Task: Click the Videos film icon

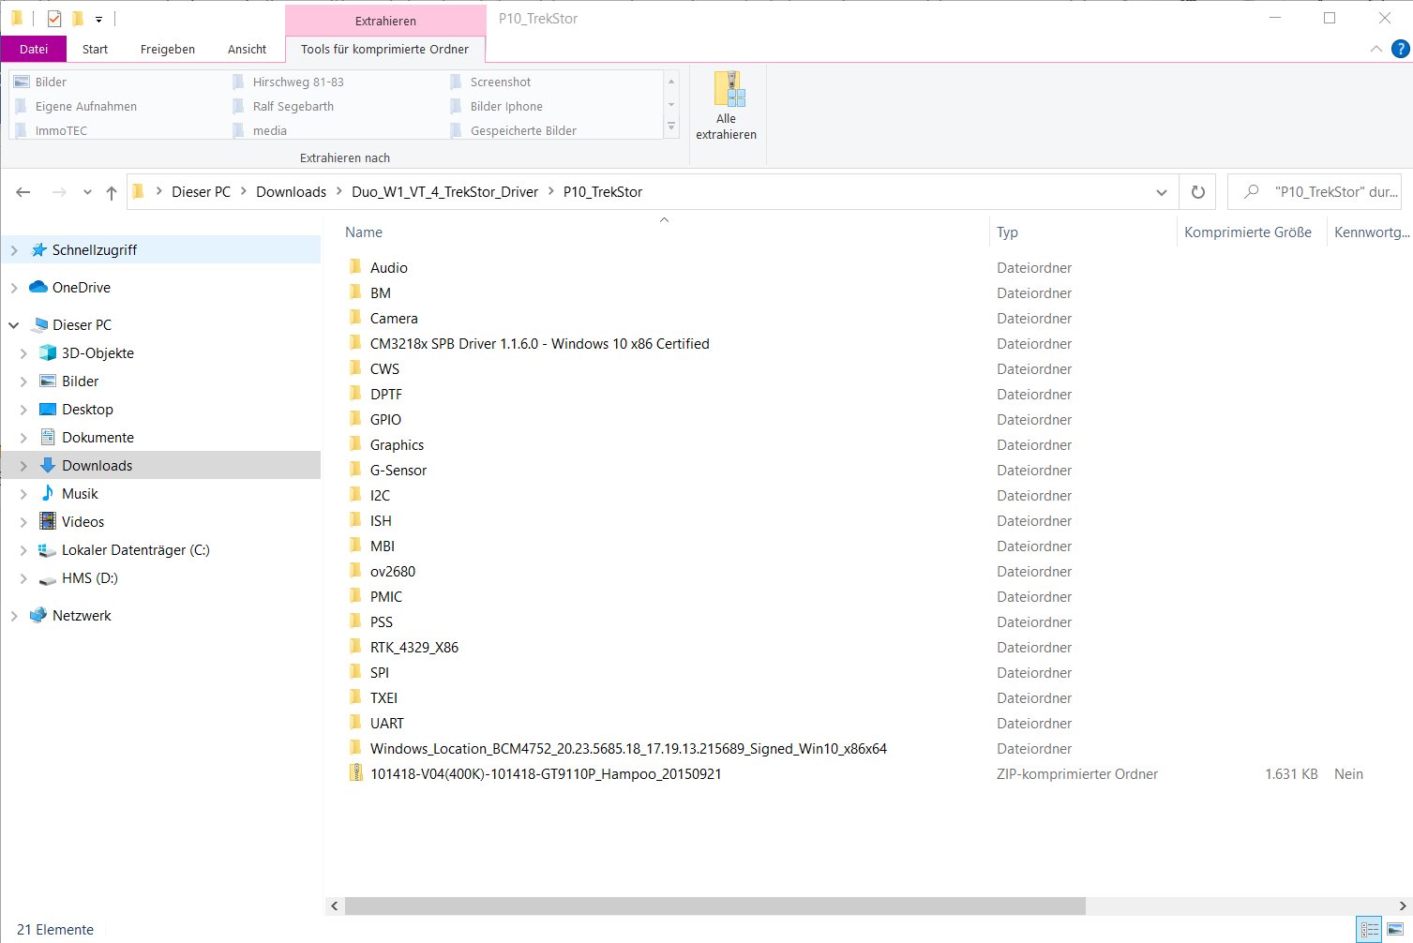Action: coord(48,521)
